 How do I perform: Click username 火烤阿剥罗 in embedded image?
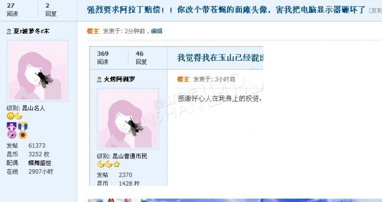pyautogui.click(x=119, y=80)
